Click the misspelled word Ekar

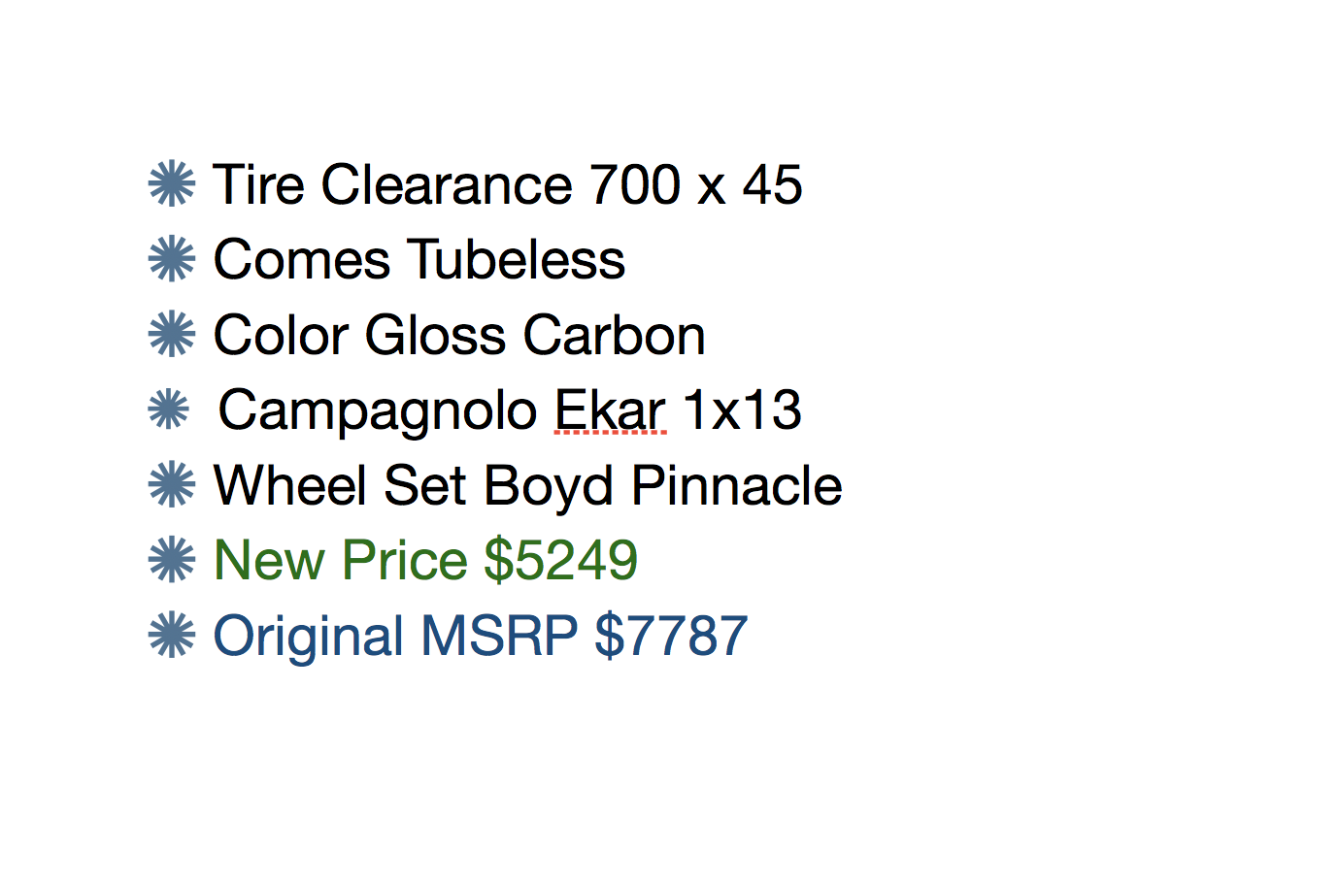(610, 410)
